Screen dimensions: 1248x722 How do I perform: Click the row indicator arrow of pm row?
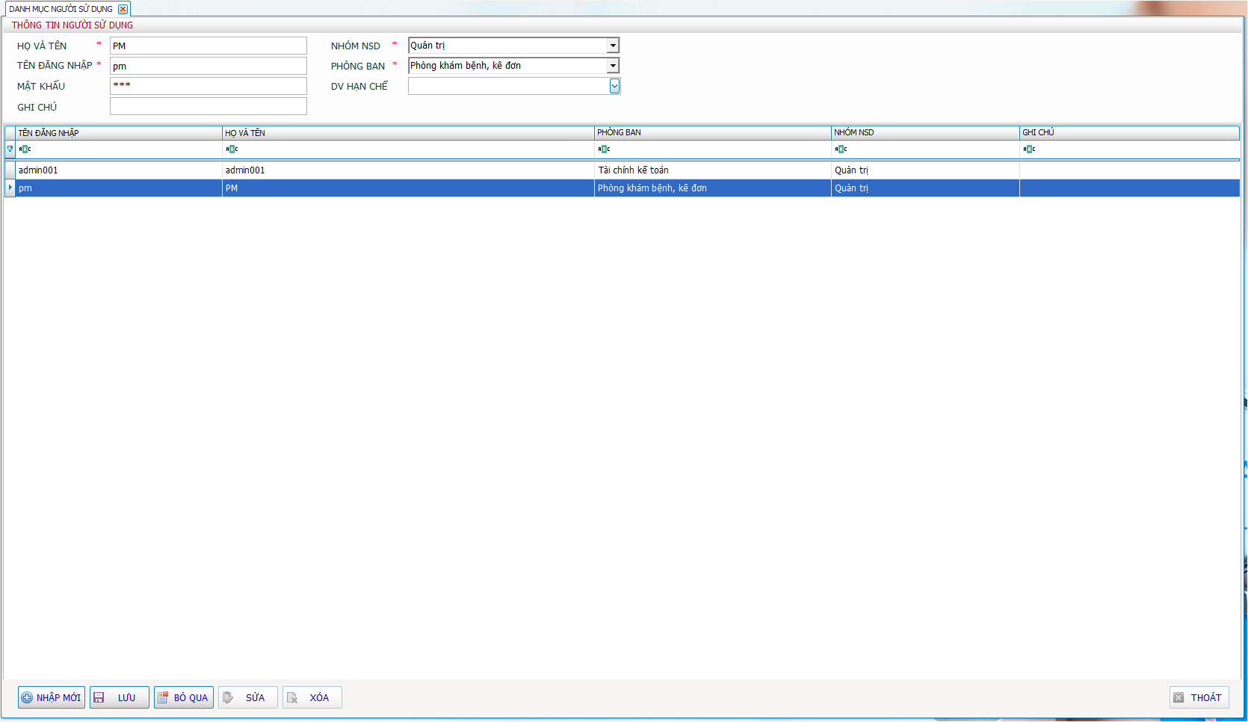(10, 188)
